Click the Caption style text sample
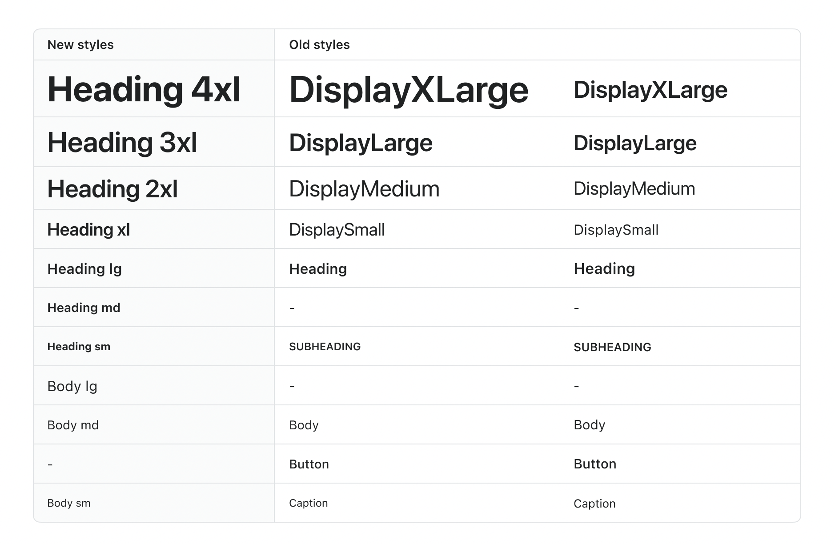The width and height of the screenshot is (835, 544). pyautogui.click(x=309, y=503)
